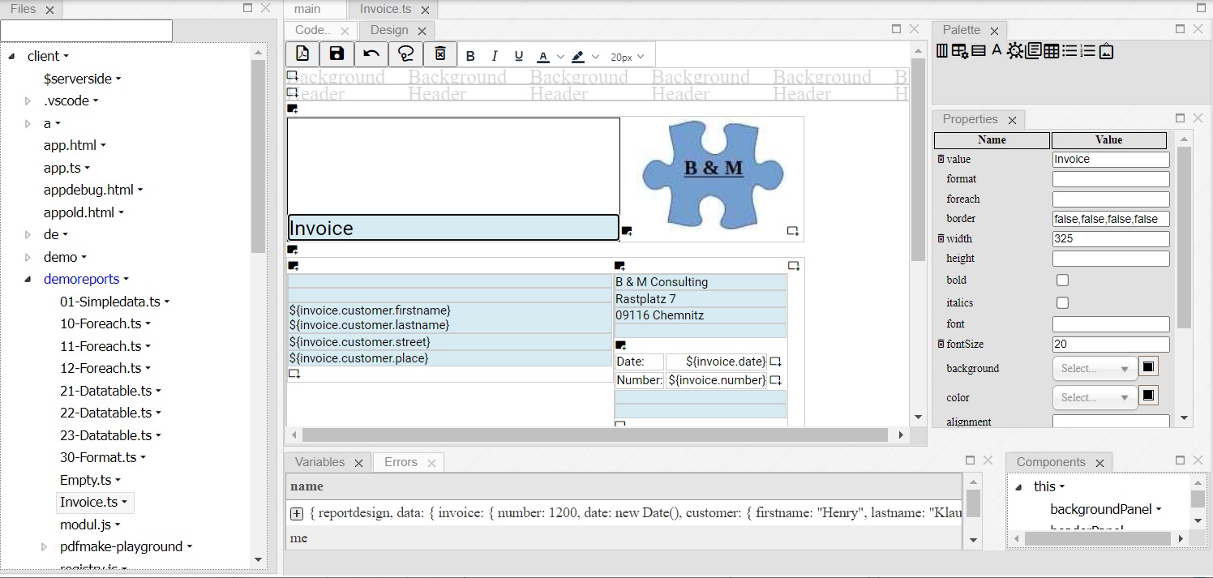The height and width of the screenshot is (578, 1213).
Task: Insert a table component from the Palette
Action: pyautogui.click(x=1051, y=50)
